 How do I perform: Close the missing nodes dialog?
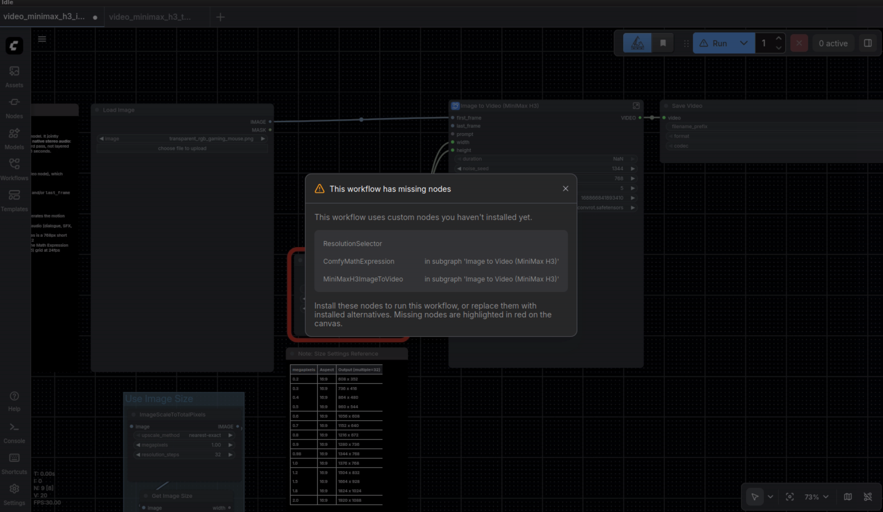click(565, 188)
